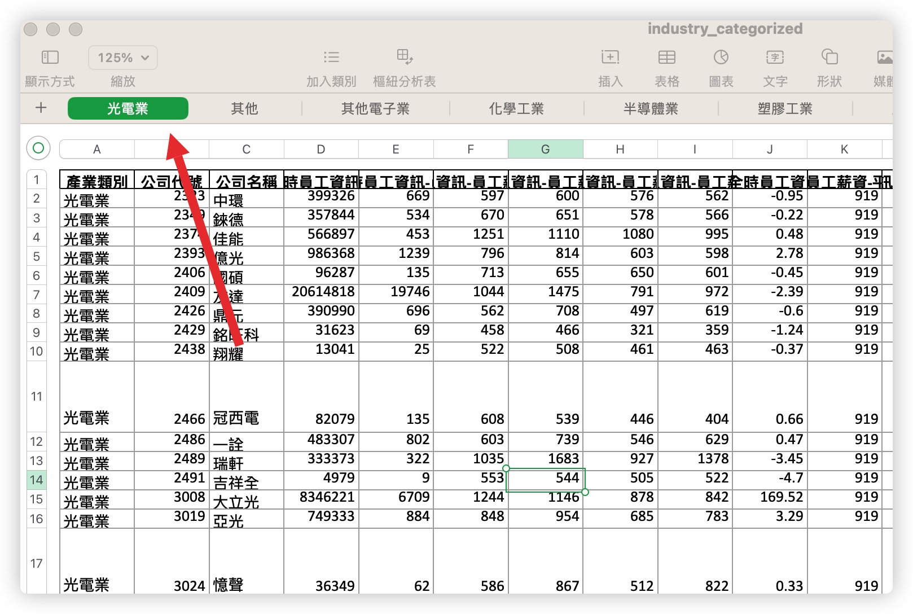The image size is (913, 614).
Task: Open the 化學工業 sheet tab
Action: pos(516,108)
